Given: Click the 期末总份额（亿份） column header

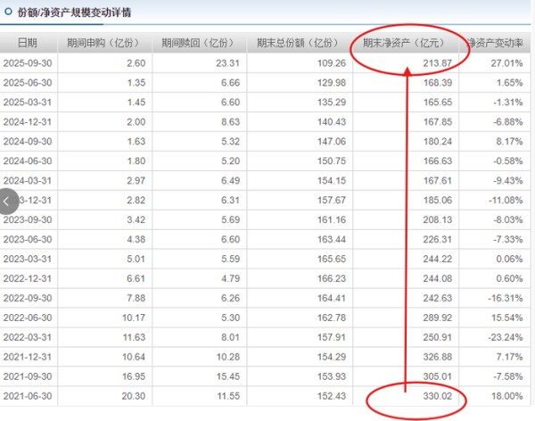Looking at the screenshot, I should [x=299, y=43].
